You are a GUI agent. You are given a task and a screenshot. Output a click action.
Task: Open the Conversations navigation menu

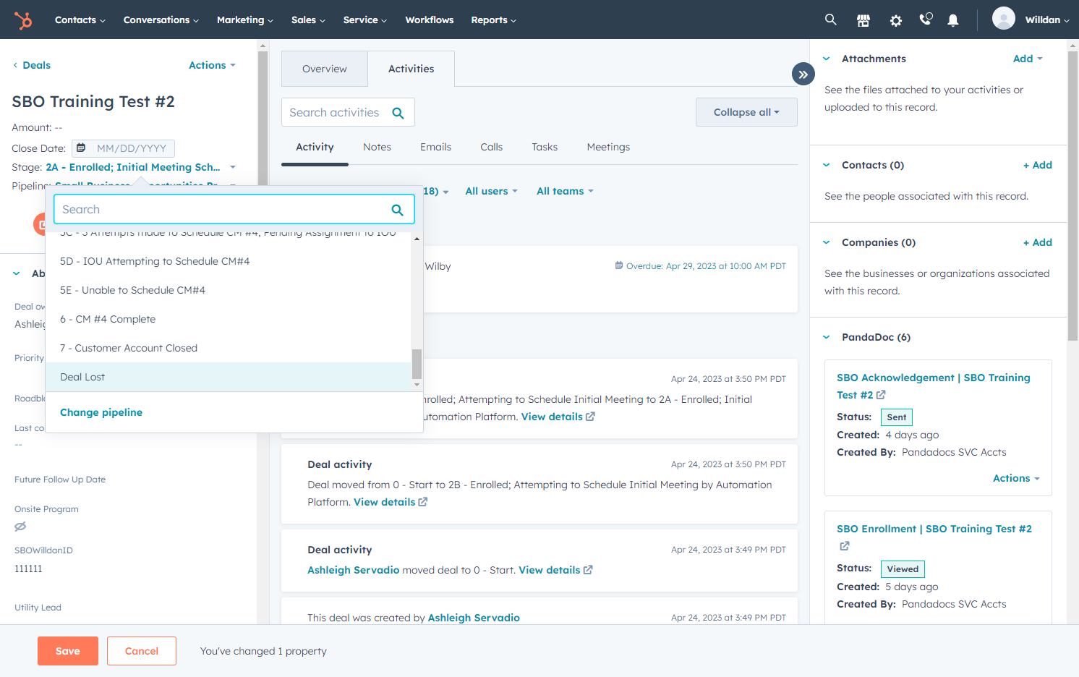tap(161, 20)
